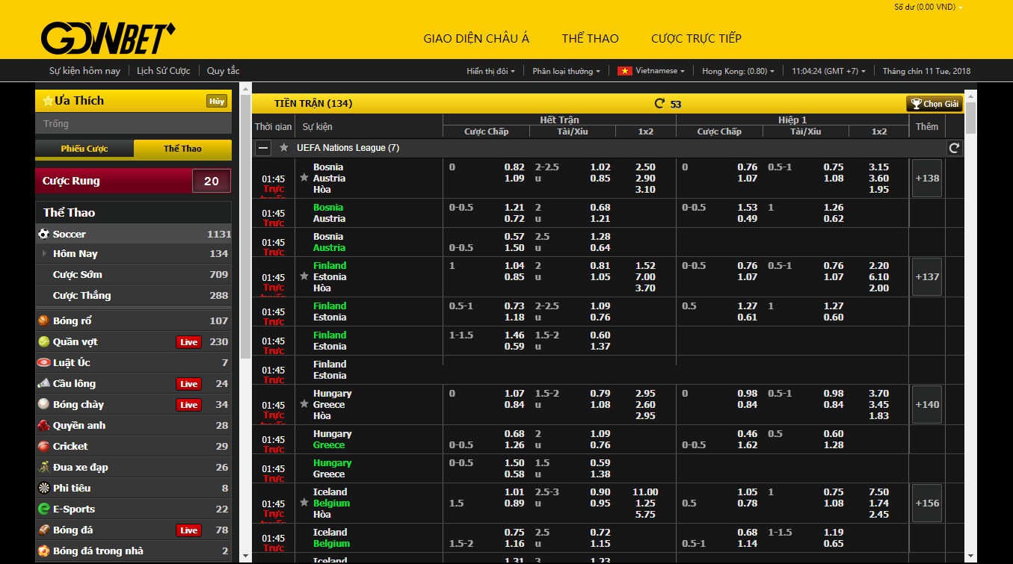Click the GDWBET logo

pyautogui.click(x=108, y=37)
